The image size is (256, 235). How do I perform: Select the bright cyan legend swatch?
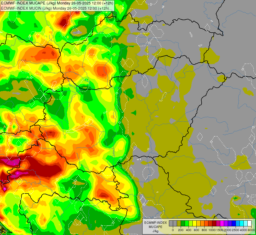coord(242,223)
